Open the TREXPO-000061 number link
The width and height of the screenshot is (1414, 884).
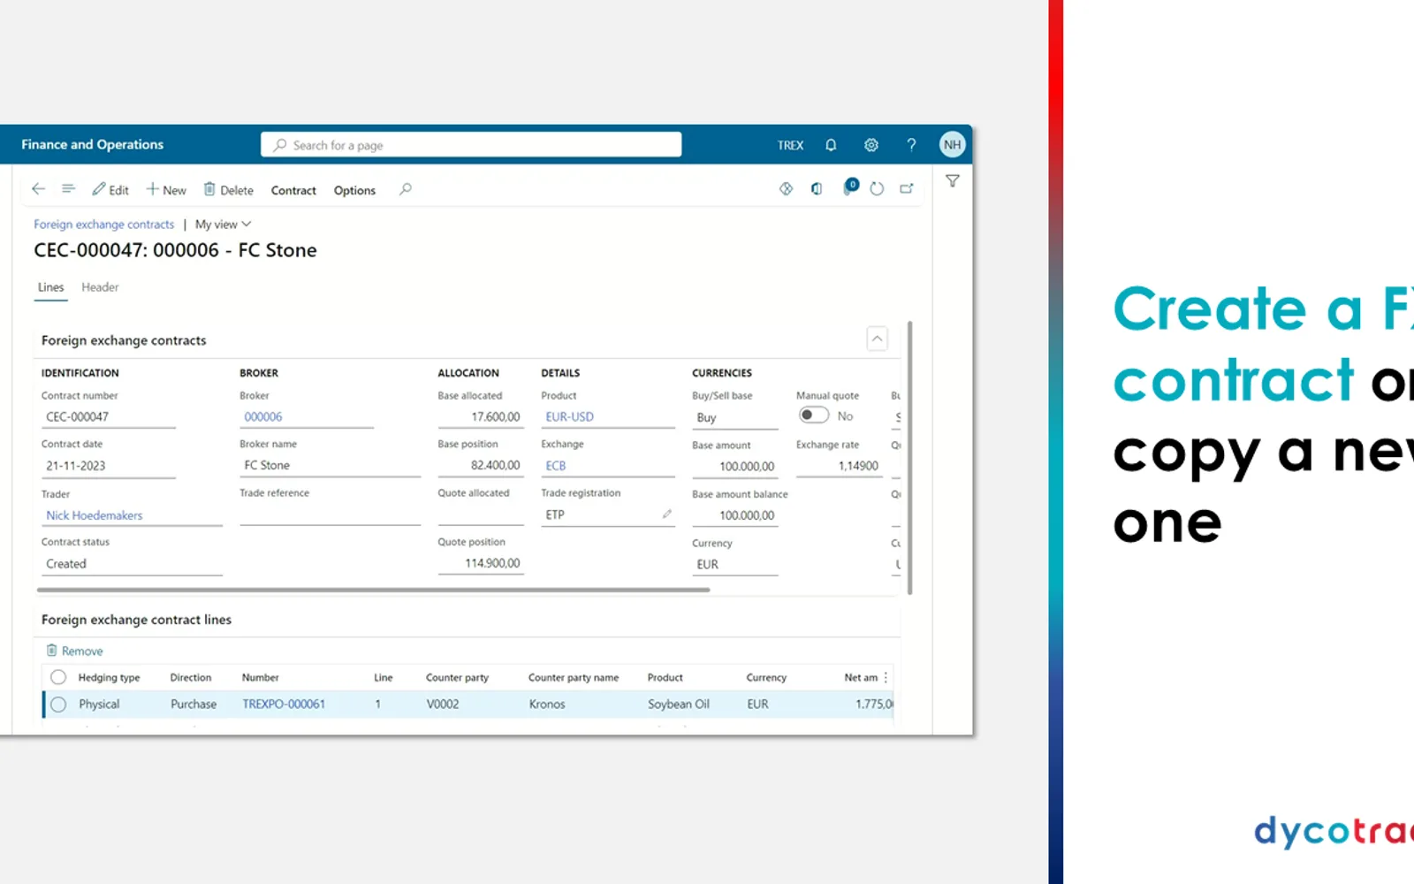tap(284, 705)
